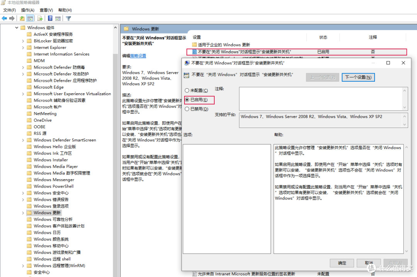Select the Windows Installer tree item

click(x=51, y=160)
